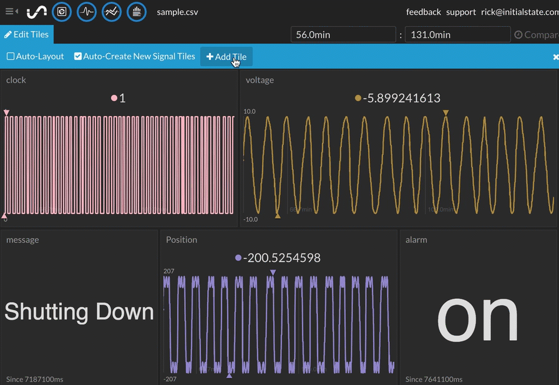Open the bar chart stats view icon
The height and width of the screenshot is (385, 559).
137,12
